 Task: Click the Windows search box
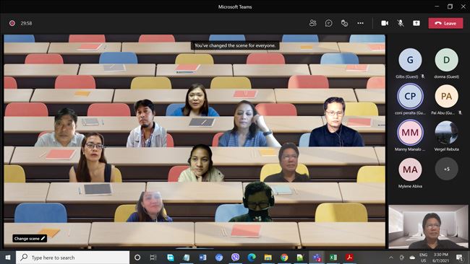coord(73,258)
